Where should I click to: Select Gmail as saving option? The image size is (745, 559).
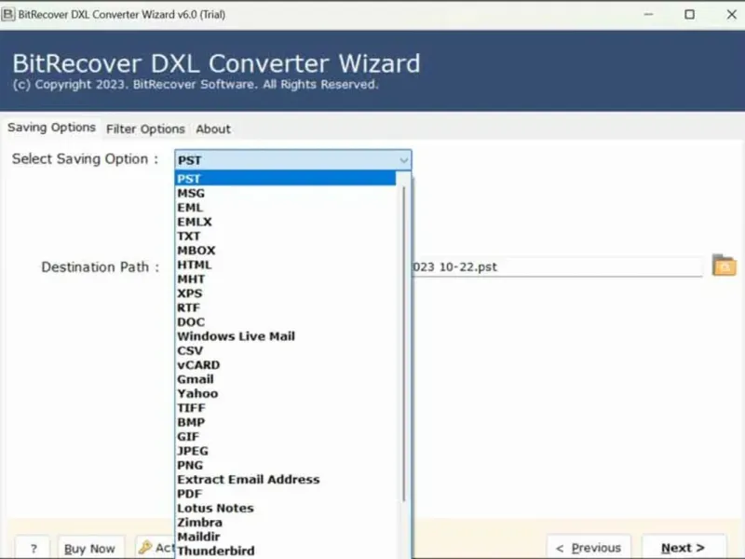tap(286, 379)
